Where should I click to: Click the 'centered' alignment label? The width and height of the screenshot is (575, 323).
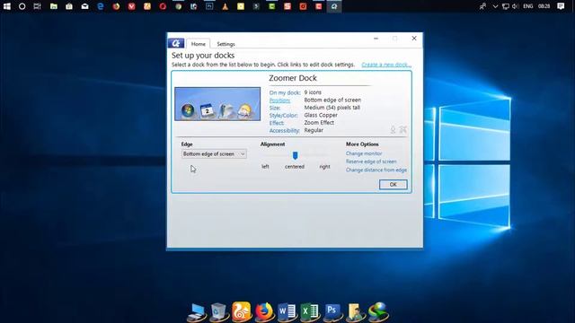click(x=295, y=167)
